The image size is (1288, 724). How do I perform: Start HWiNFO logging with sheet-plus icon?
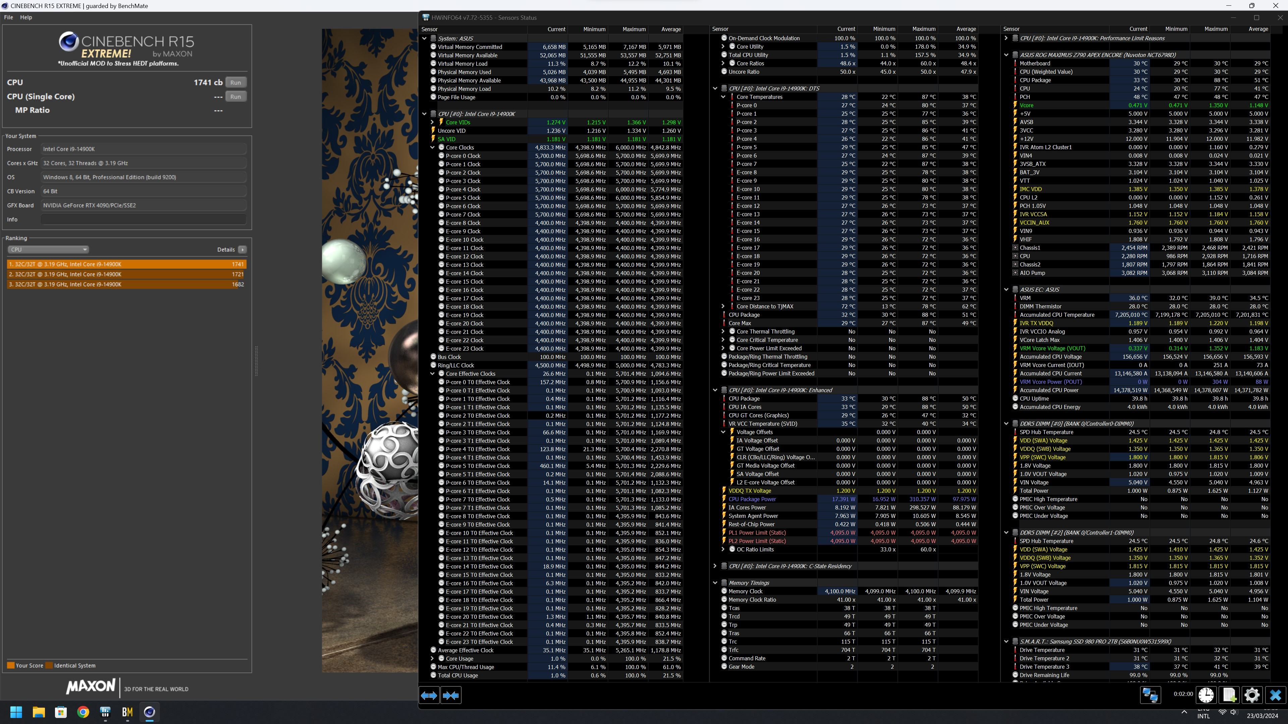1229,695
